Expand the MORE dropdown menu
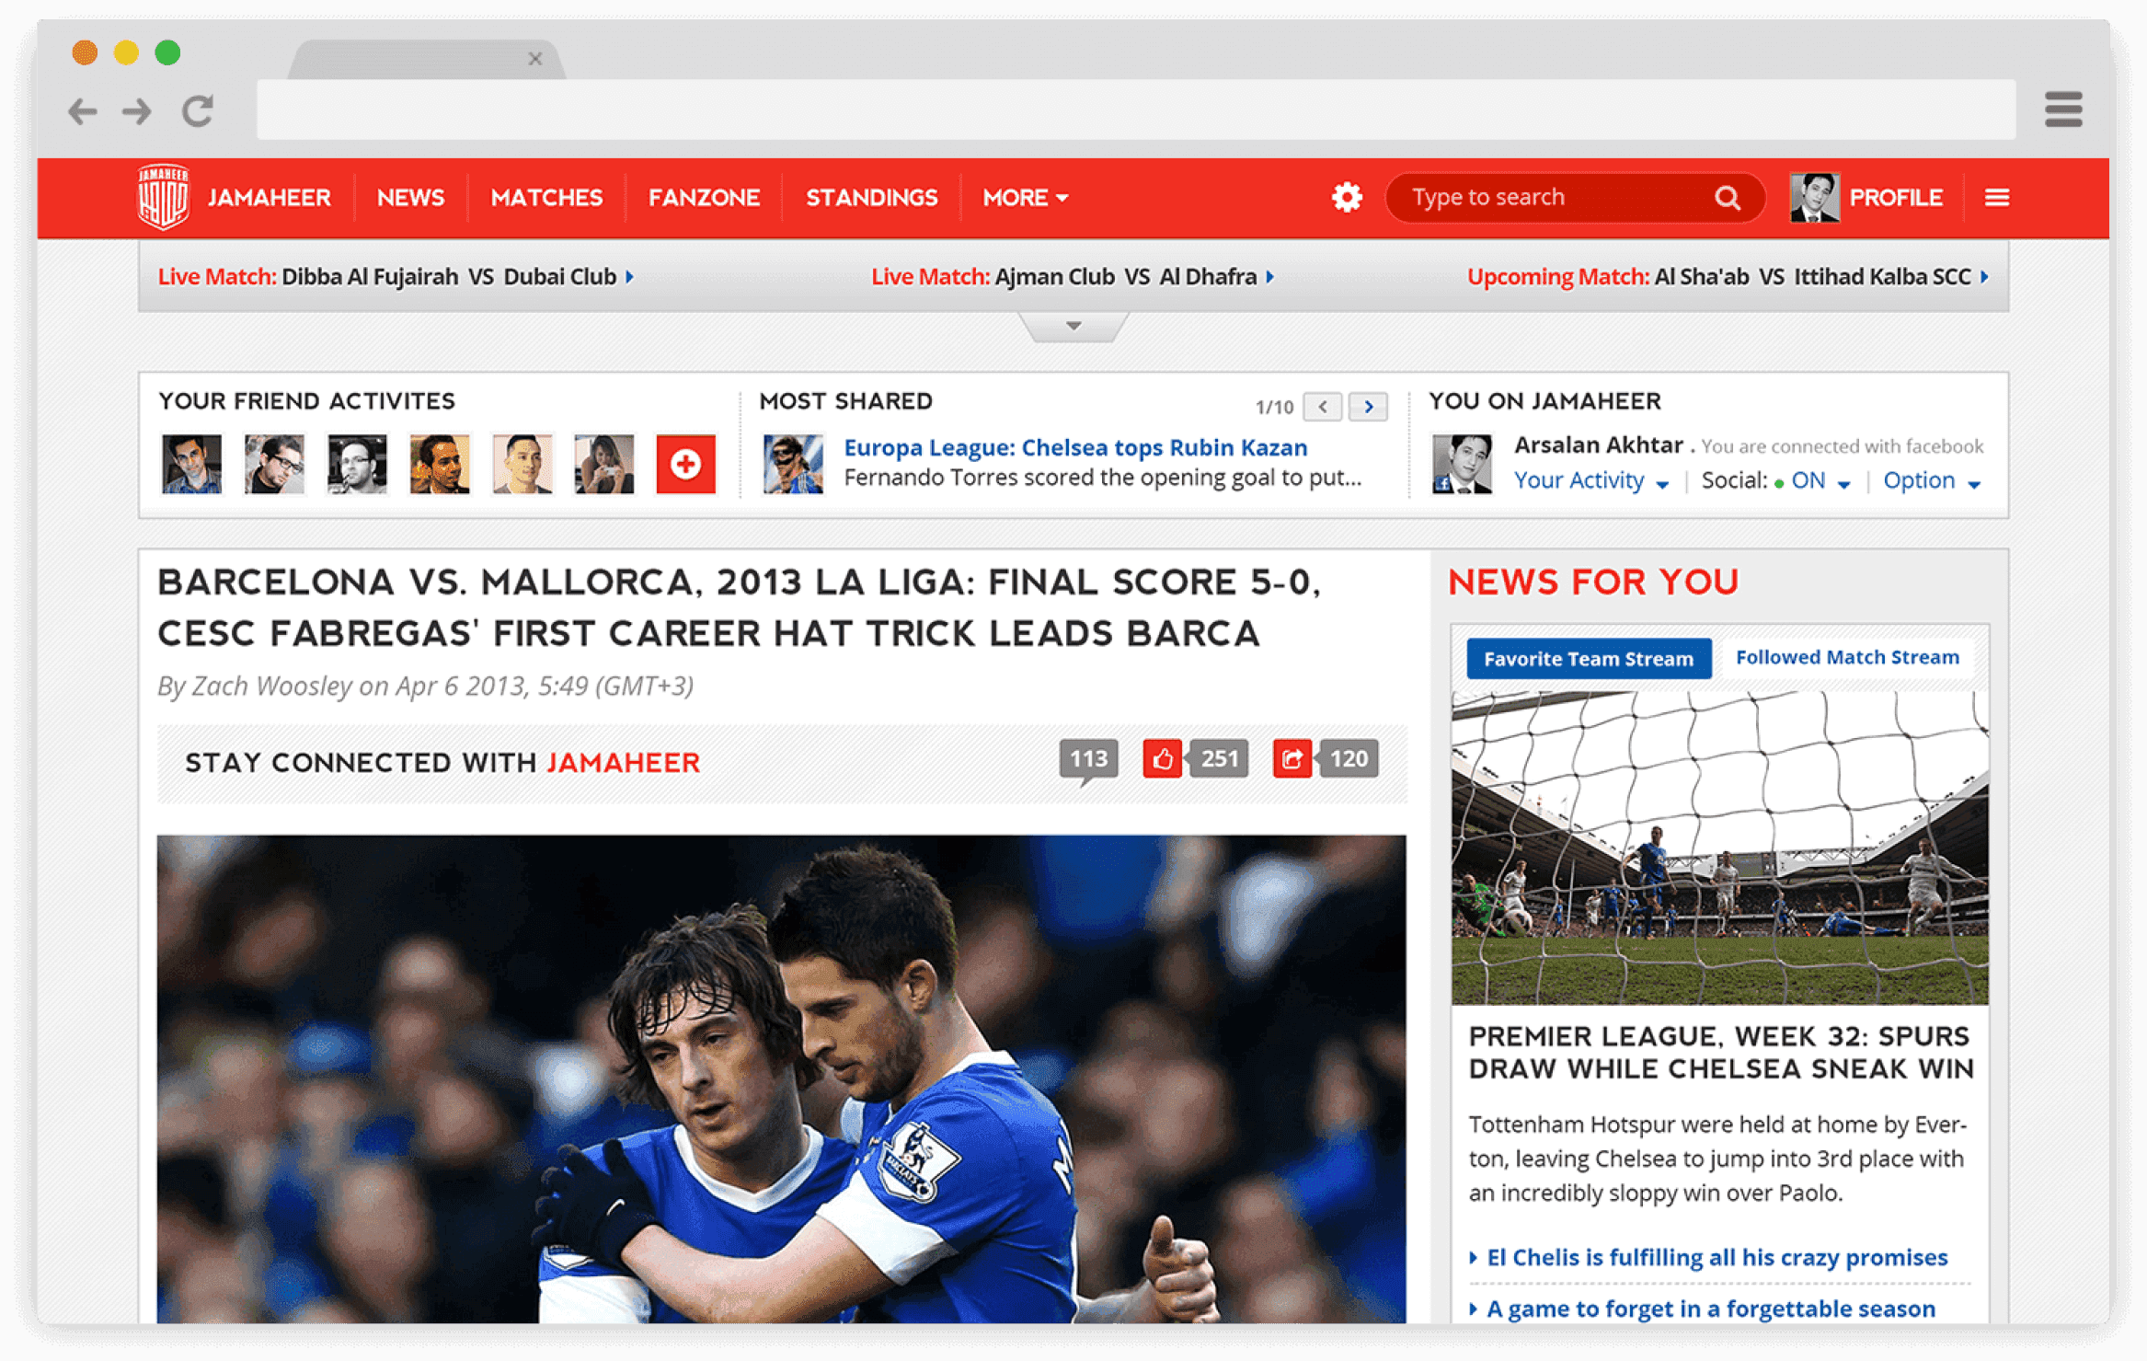Image resolution: width=2147 pixels, height=1361 pixels. 1025,198
